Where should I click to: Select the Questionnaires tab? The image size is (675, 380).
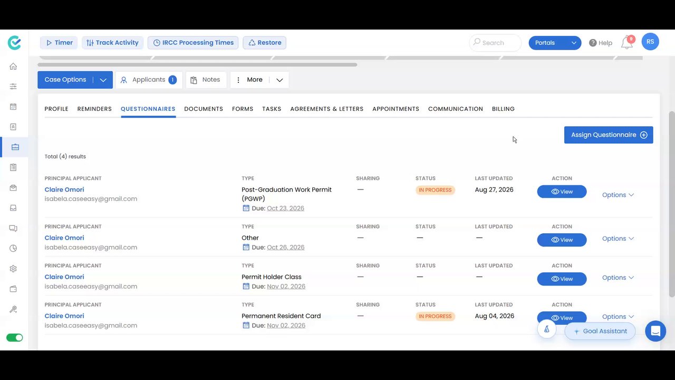tap(148, 109)
